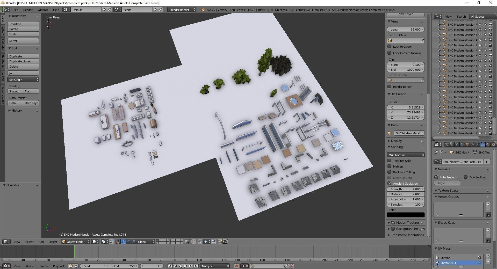
Task: Jump to first frame in timeline
Action: (170, 266)
